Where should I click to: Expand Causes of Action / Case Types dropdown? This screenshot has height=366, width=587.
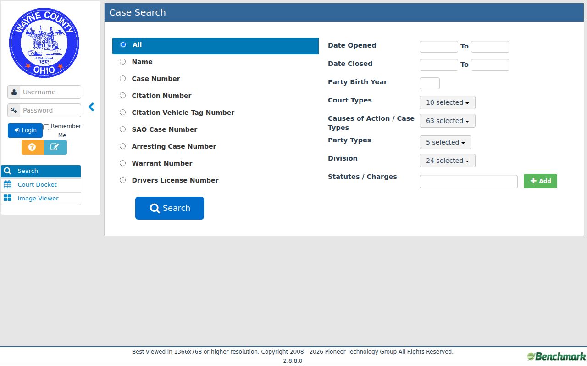(x=447, y=121)
